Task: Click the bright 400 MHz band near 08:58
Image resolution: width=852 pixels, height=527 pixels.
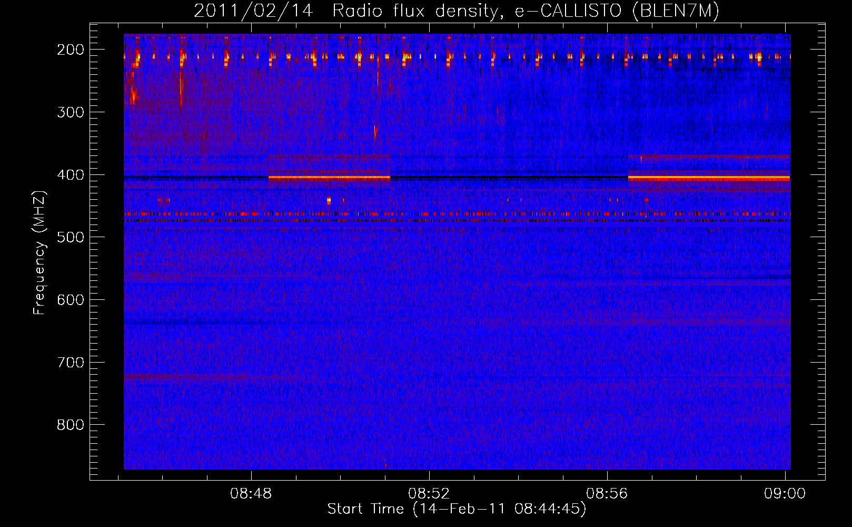Action: (709, 178)
